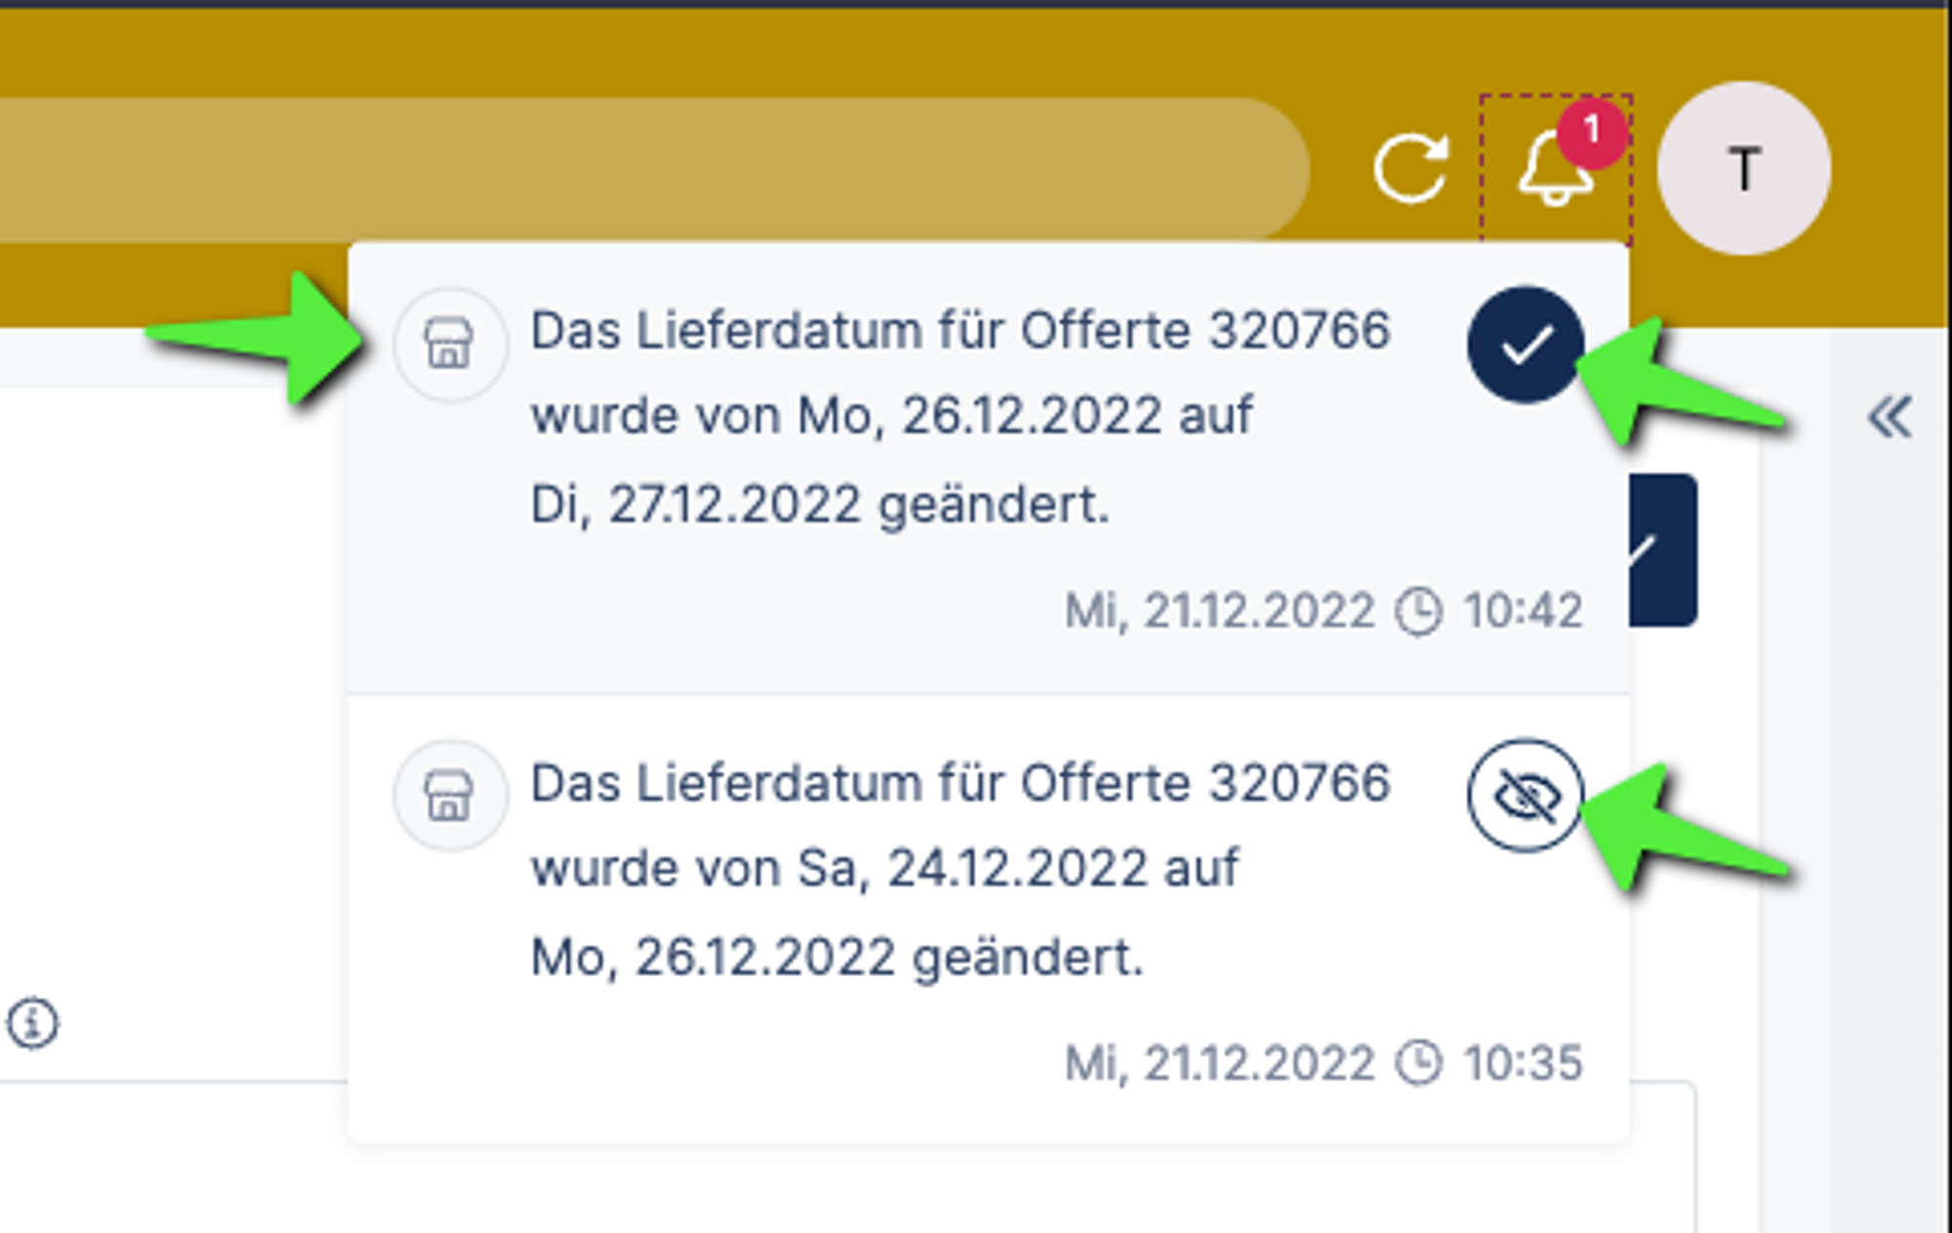This screenshot has width=1952, height=1233.
Task: Click clock icon beside 10:35 timestamp
Action: pos(1418,1063)
